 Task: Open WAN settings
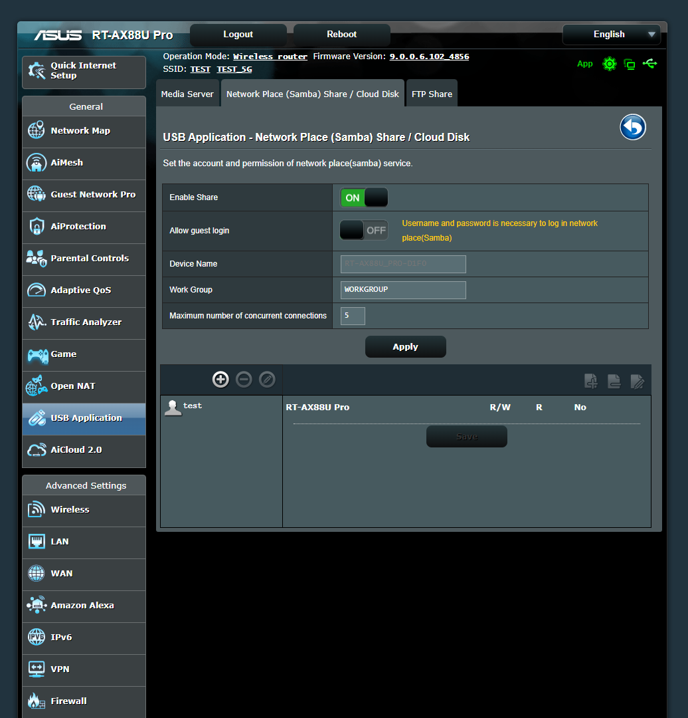pos(84,574)
